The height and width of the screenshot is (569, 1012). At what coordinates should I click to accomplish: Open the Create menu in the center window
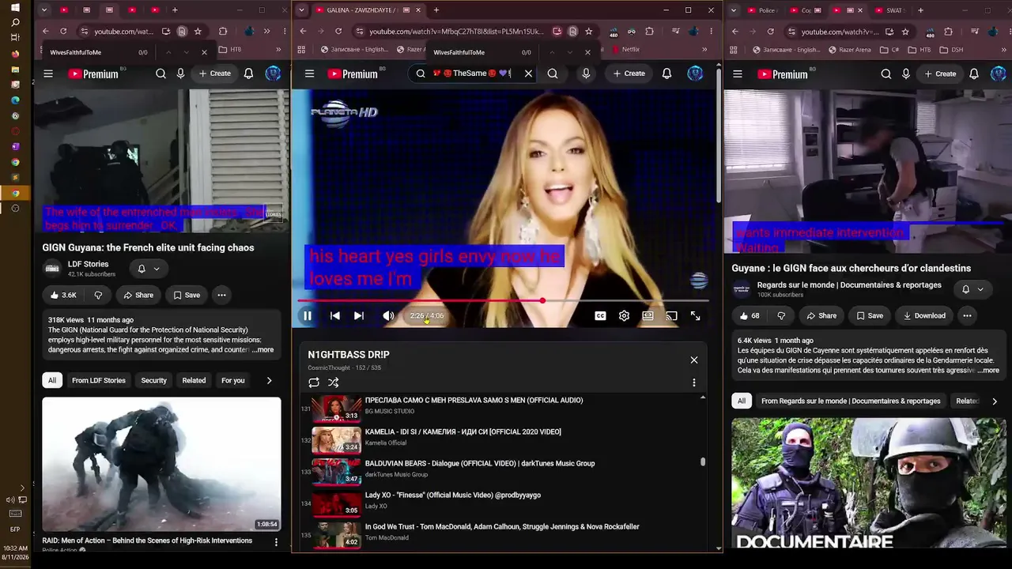pos(629,73)
